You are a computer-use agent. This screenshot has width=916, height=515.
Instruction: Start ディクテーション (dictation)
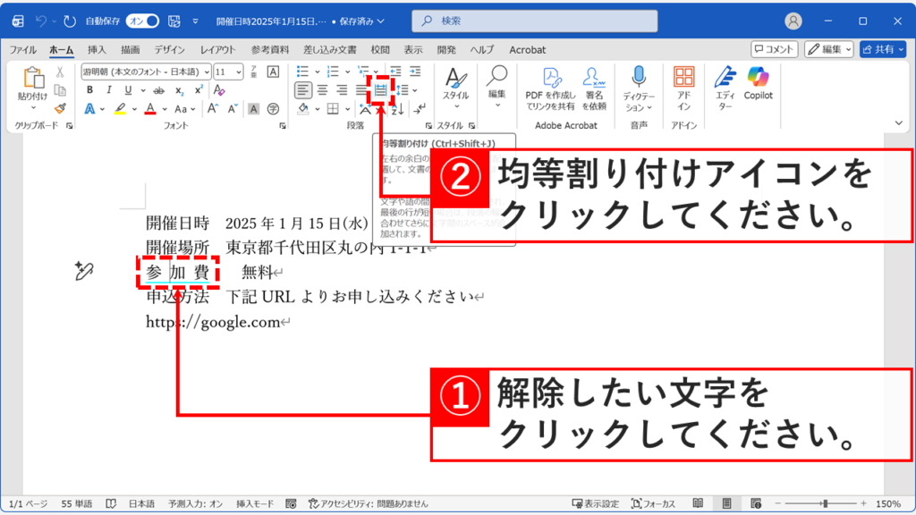(639, 85)
